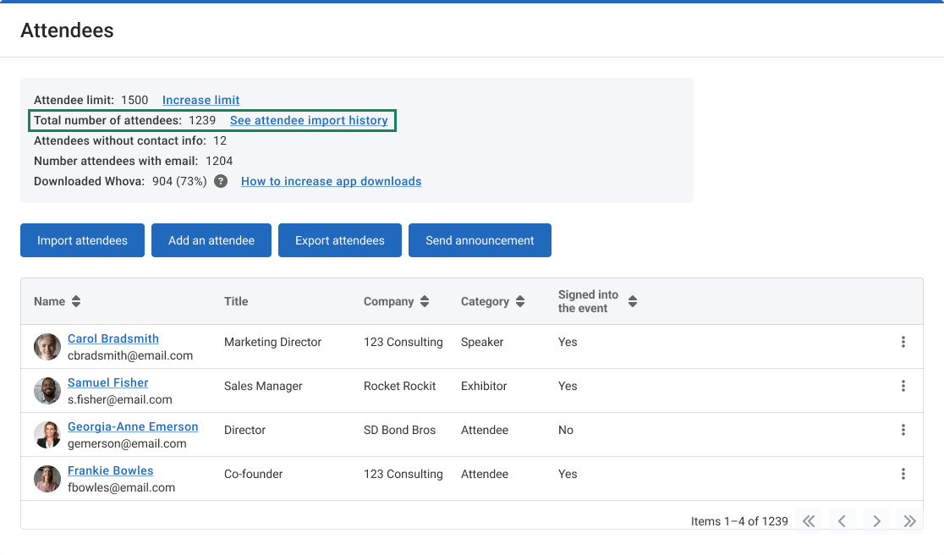View See attendee import history
944x555 pixels.
click(x=309, y=120)
